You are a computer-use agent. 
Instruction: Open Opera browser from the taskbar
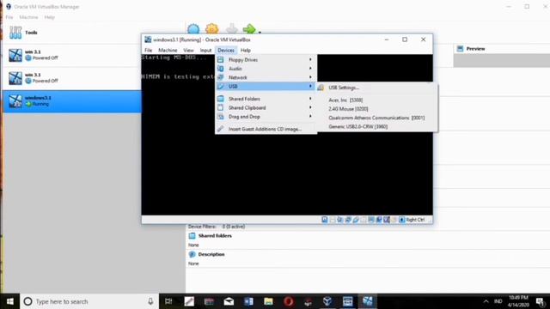point(289,301)
